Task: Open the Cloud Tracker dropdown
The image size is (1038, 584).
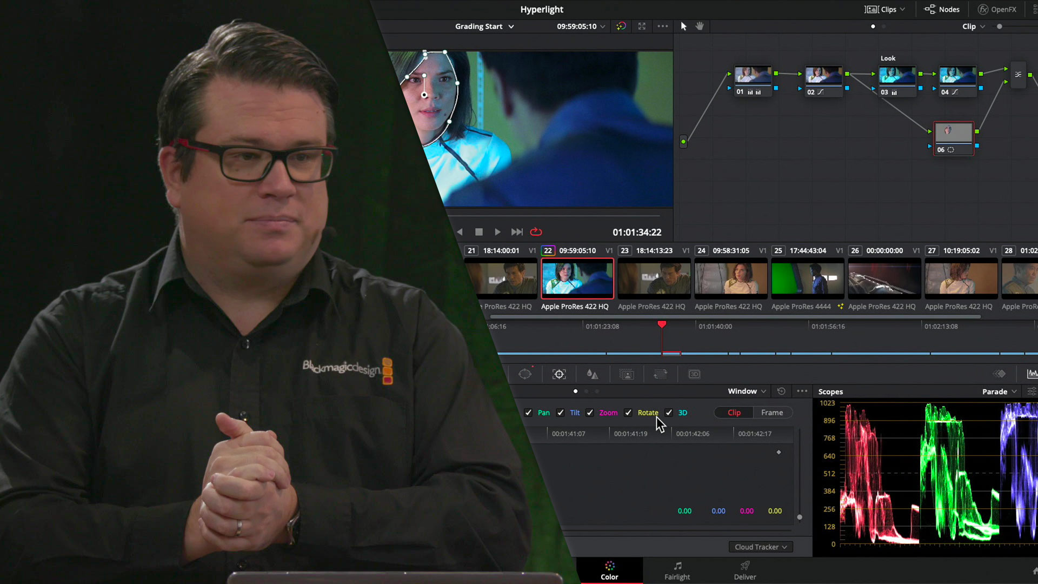Action: 761,547
